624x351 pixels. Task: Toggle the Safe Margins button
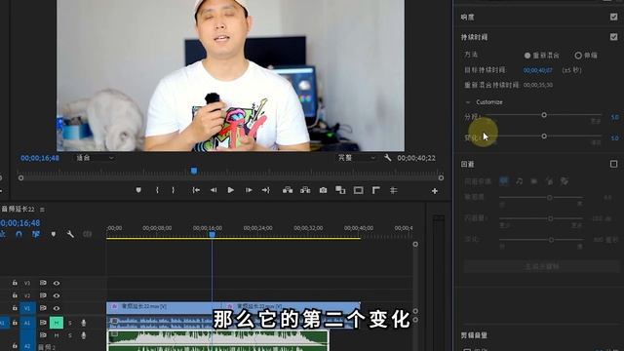(x=358, y=190)
